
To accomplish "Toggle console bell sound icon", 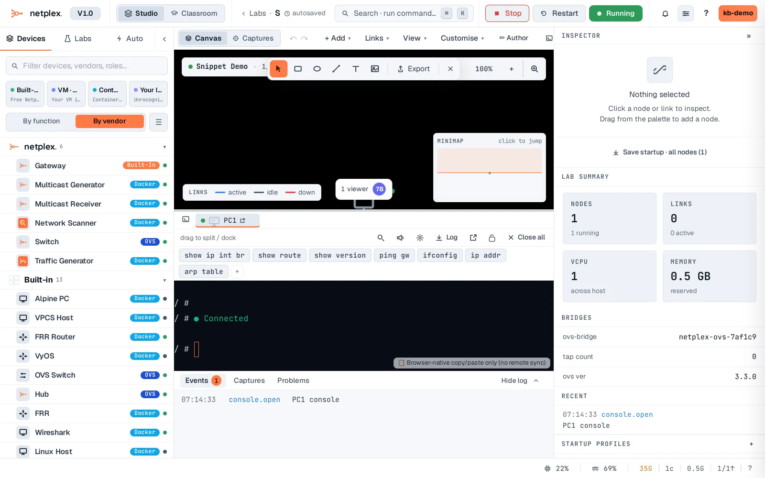I will point(400,238).
